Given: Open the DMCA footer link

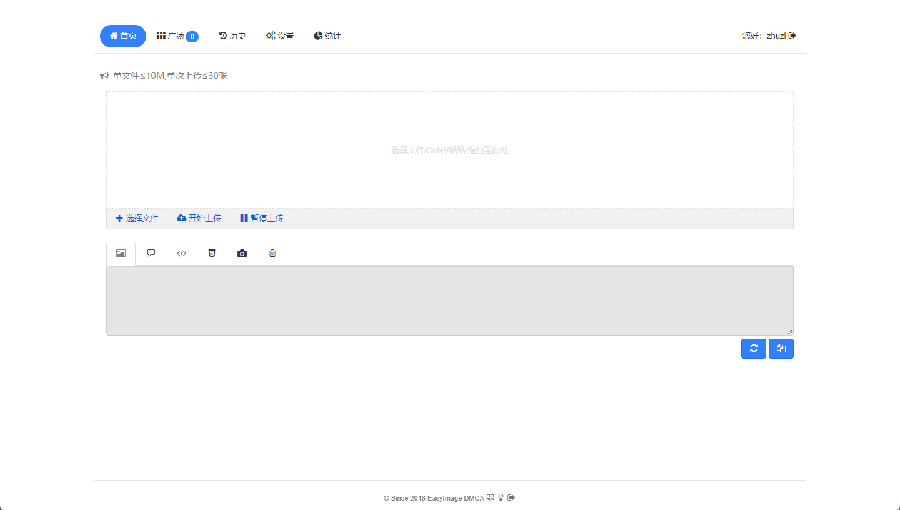Looking at the screenshot, I should click(474, 498).
